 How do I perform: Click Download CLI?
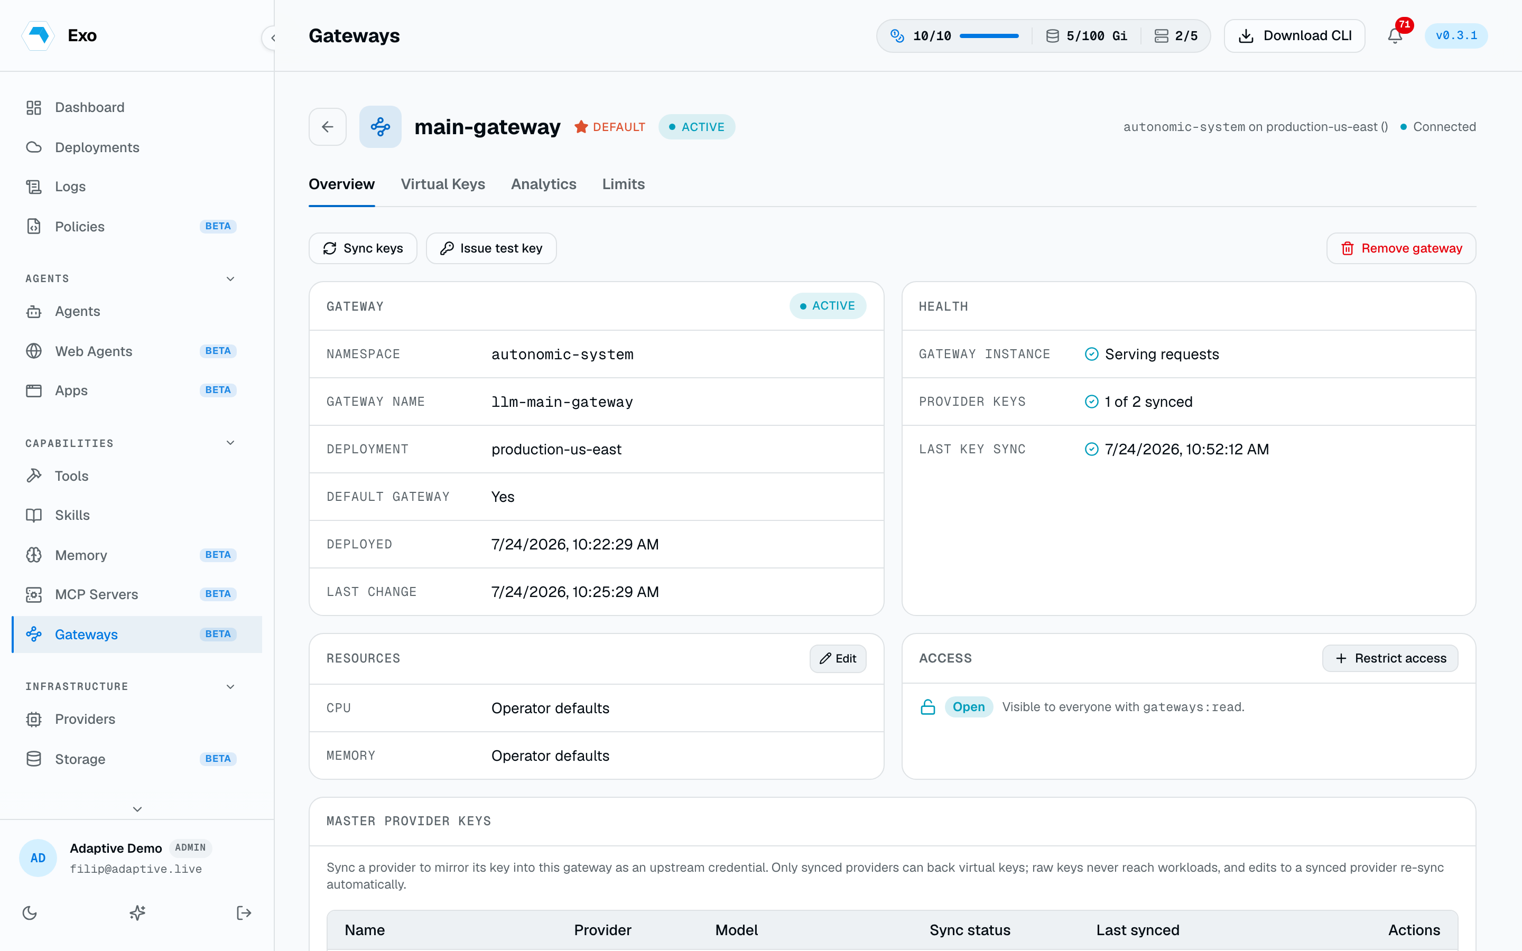click(1294, 36)
